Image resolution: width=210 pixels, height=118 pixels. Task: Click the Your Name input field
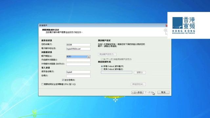(x=78, y=45)
